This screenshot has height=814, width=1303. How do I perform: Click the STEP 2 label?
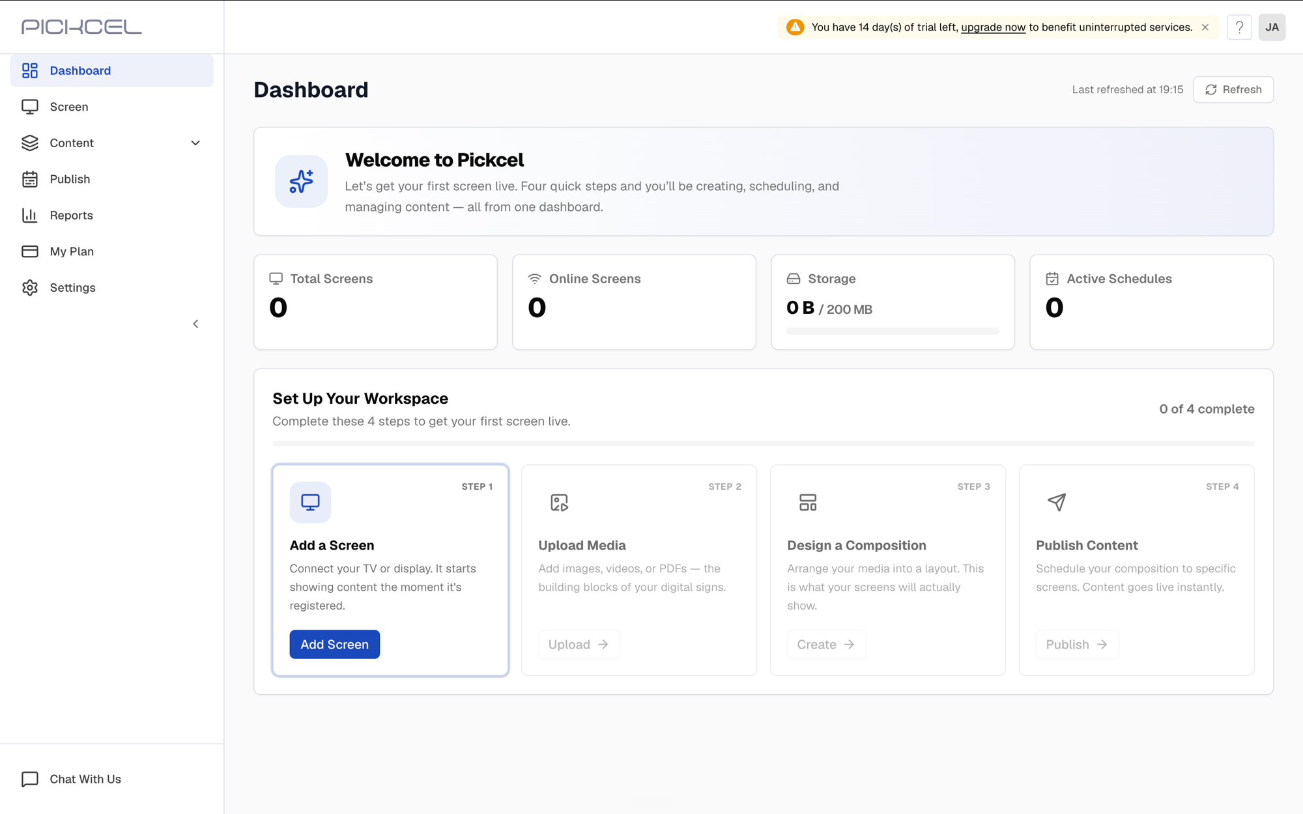(724, 486)
